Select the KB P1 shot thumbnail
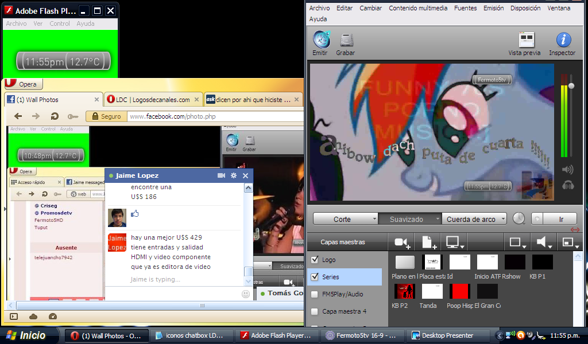 tap(542, 262)
